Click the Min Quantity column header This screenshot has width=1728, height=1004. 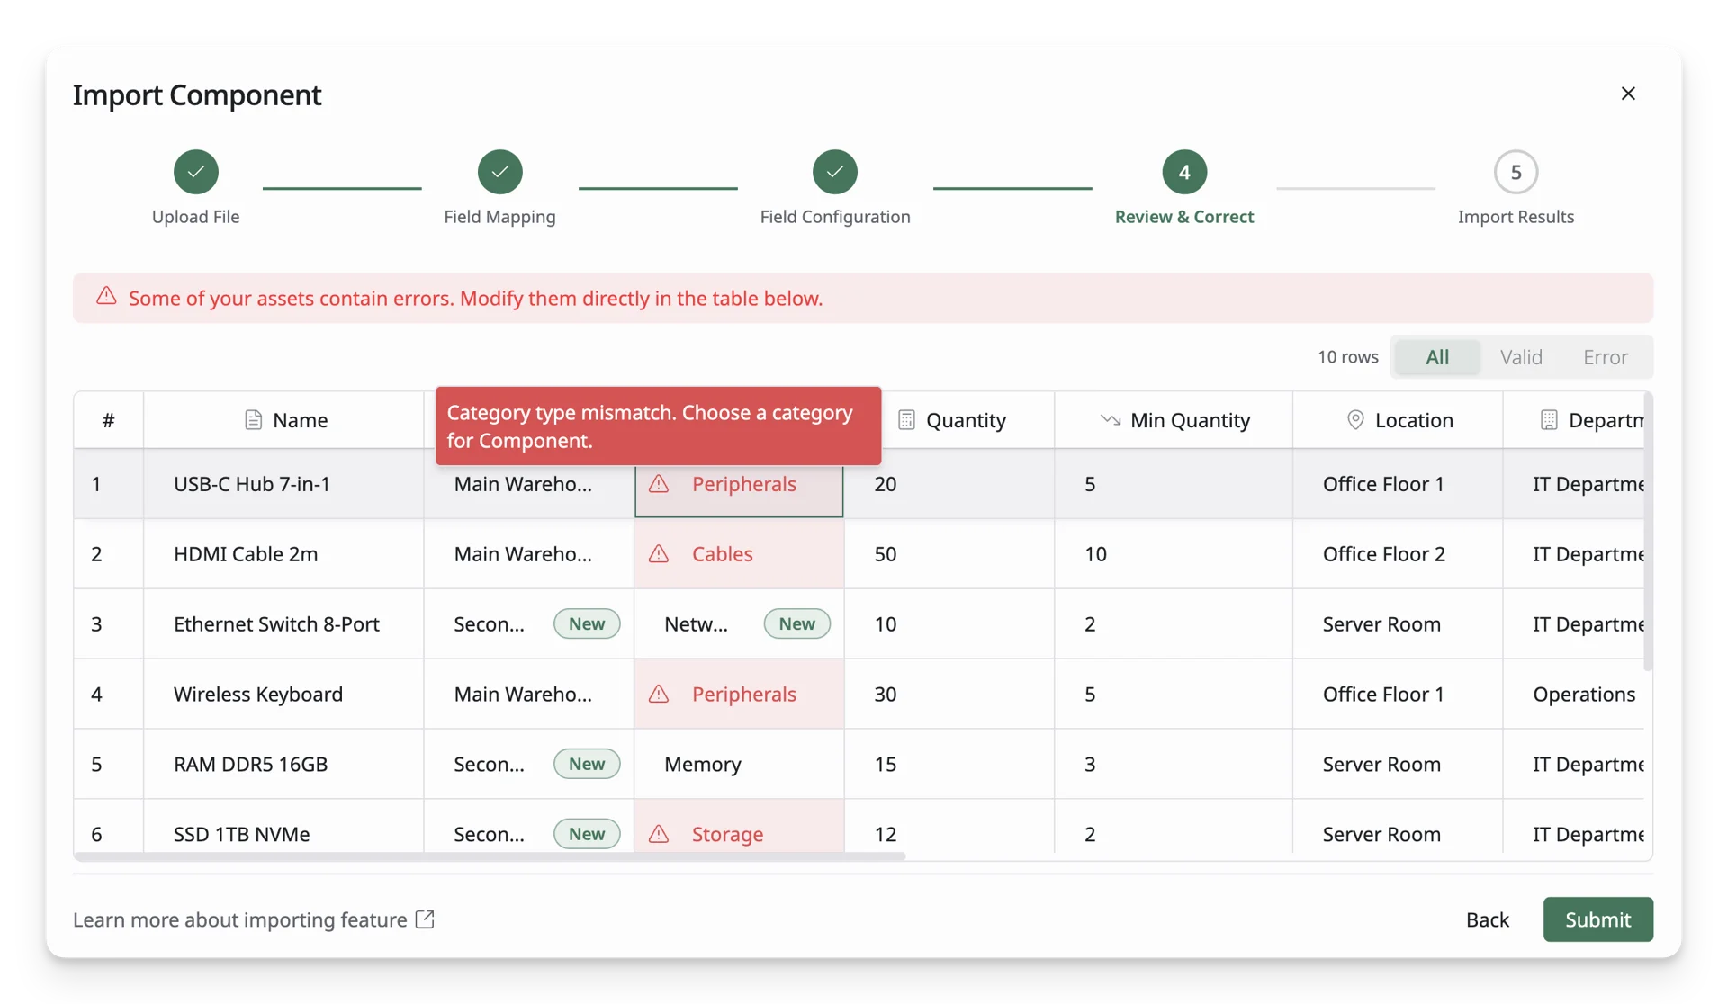[1174, 420]
